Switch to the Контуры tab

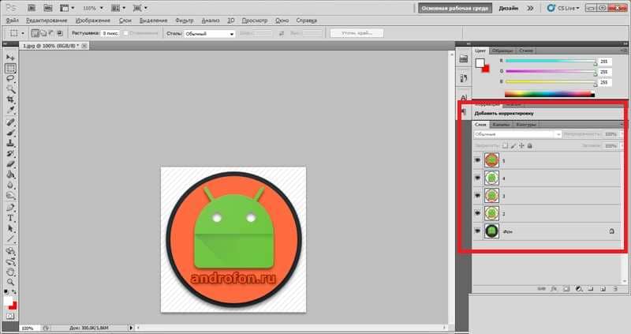click(x=525, y=125)
